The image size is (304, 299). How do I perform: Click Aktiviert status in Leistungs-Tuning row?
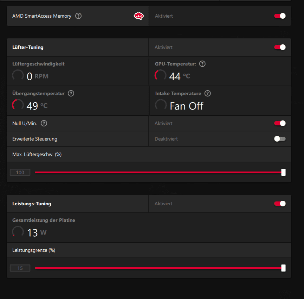point(163,204)
